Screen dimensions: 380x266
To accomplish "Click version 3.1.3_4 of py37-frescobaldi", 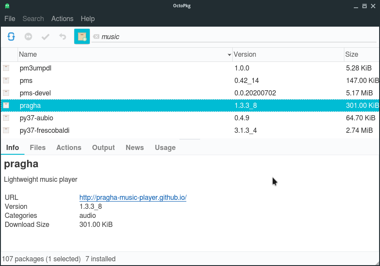I will point(246,131).
